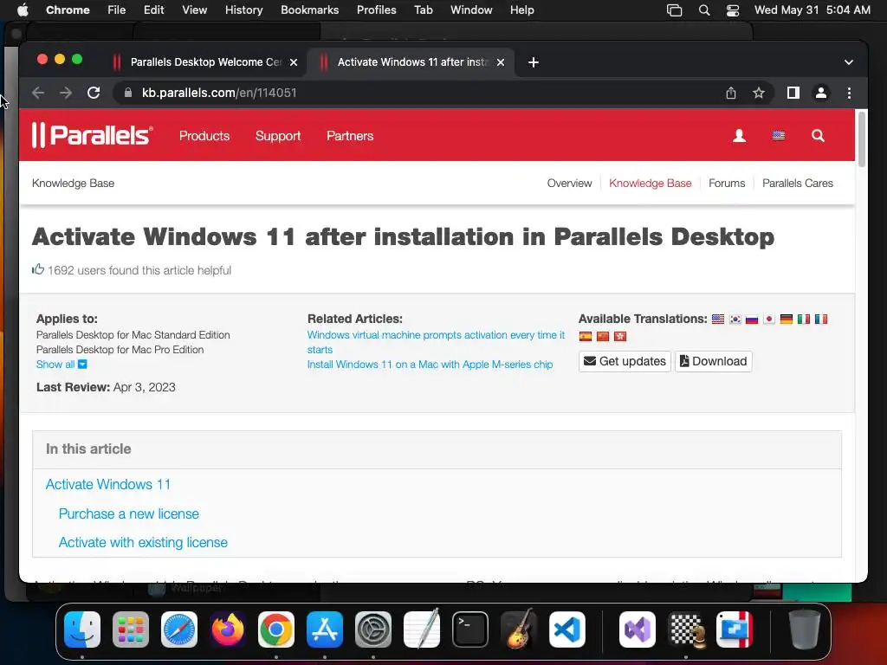Open Finder from the Dock

coord(82,629)
